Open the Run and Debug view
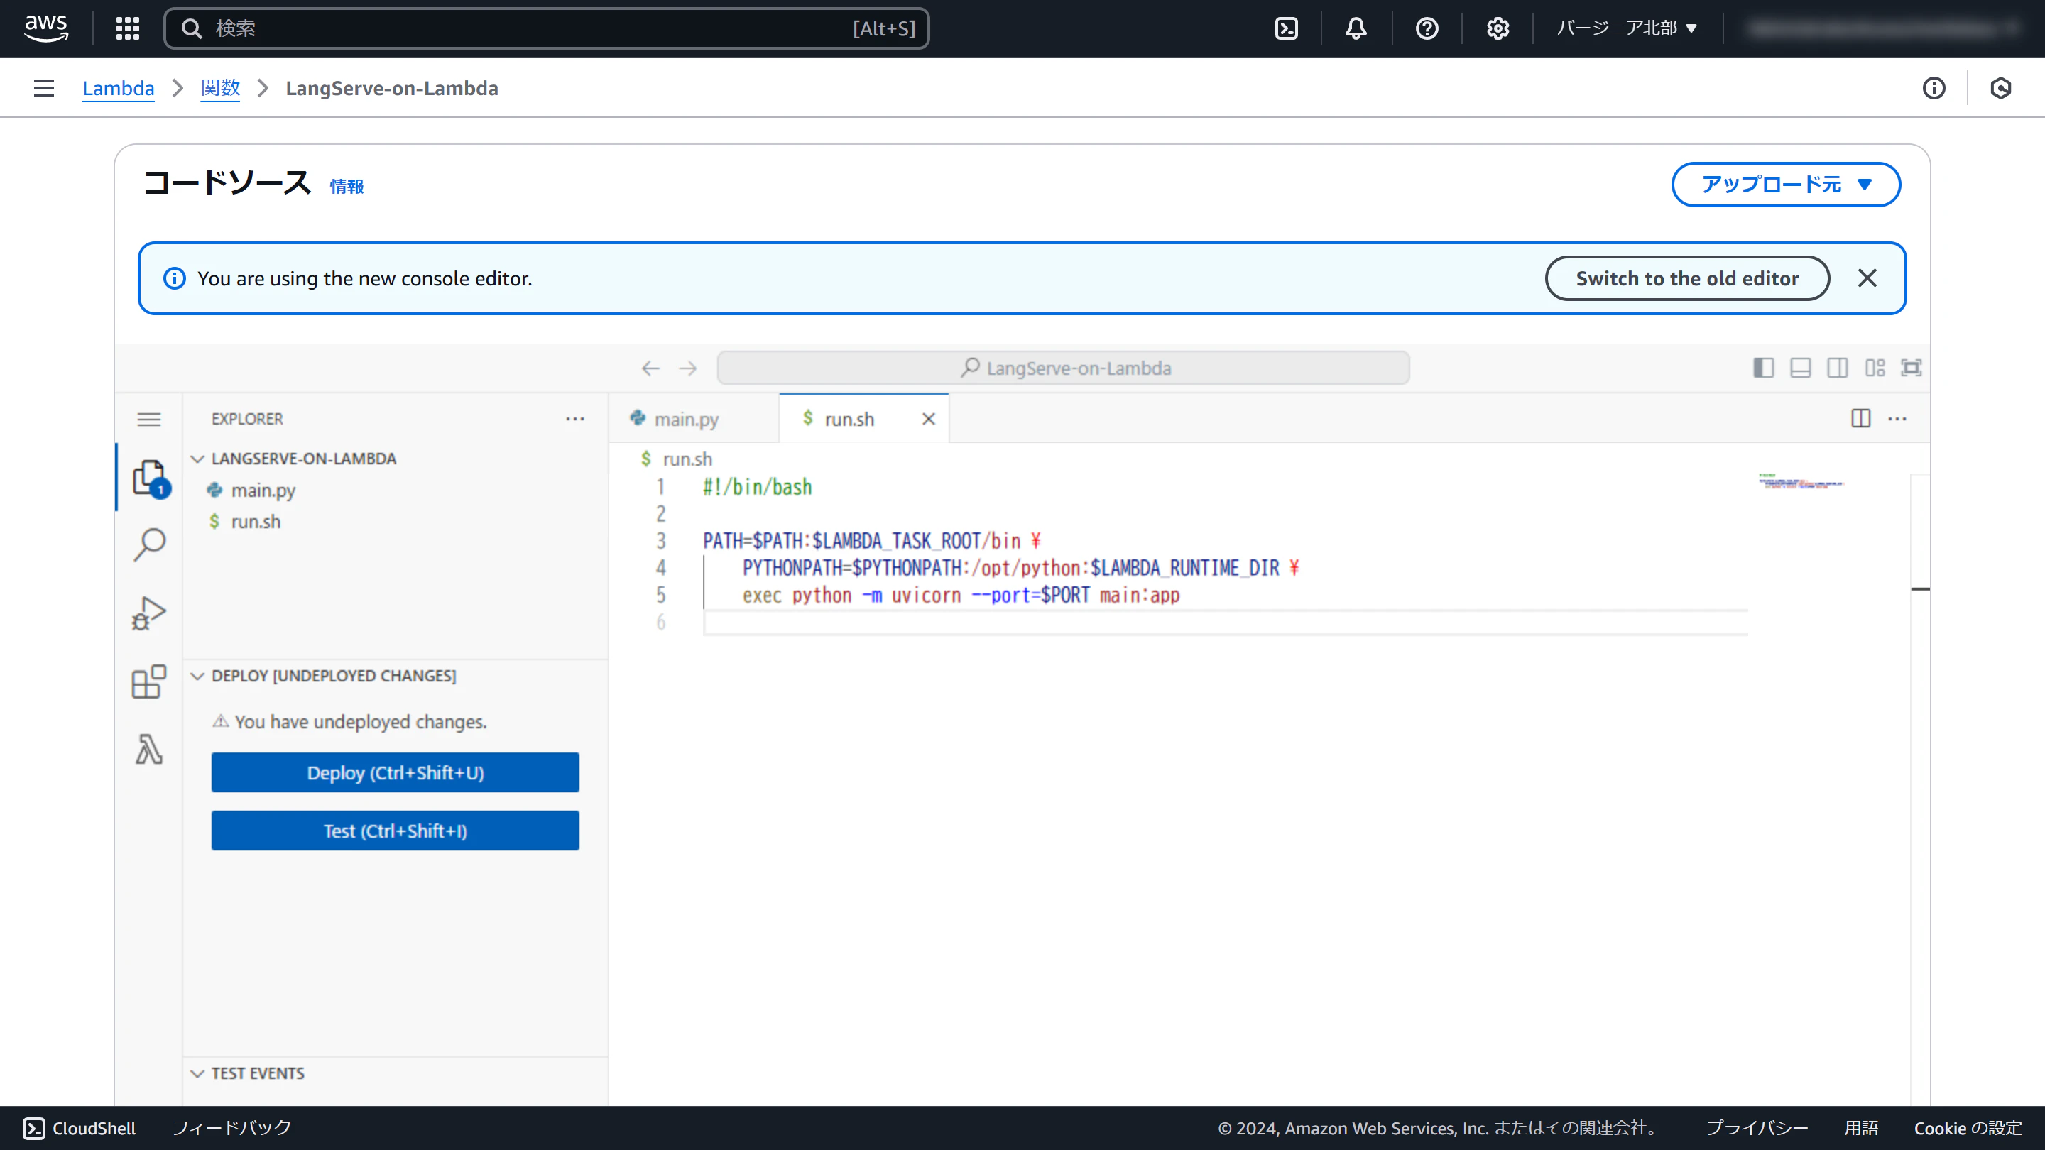This screenshot has height=1150, width=2045. click(x=149, y=613)
